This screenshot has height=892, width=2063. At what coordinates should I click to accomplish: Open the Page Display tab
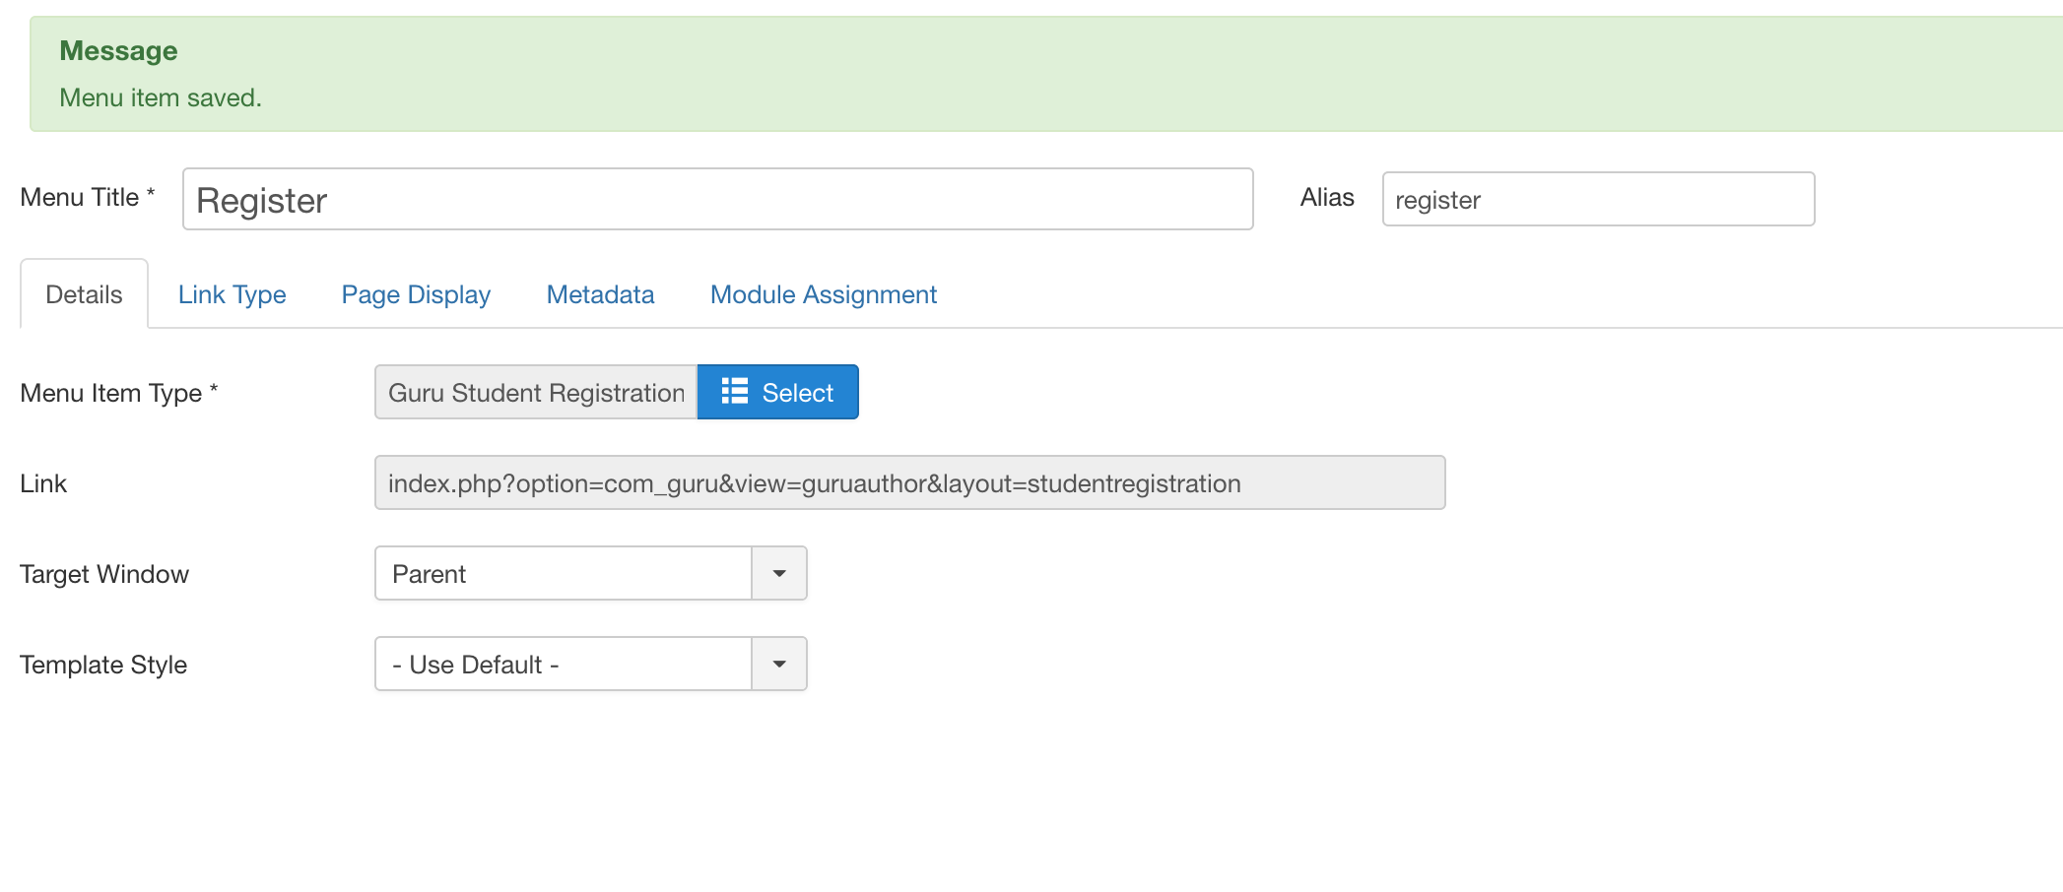(x=416, y=294)
